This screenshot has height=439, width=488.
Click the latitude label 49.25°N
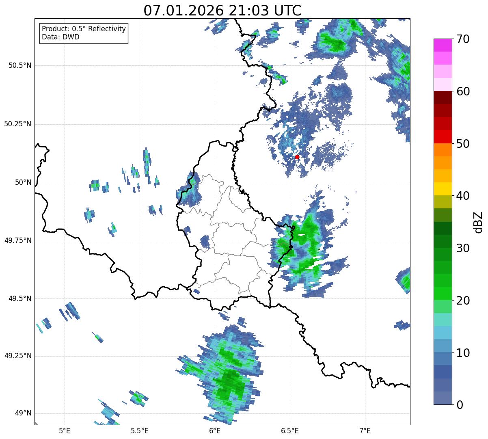coord(18,356)
